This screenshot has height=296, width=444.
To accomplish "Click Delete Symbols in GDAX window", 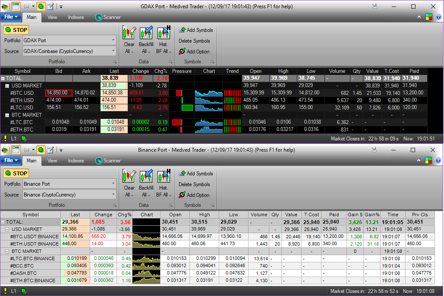I will [194, 41].
